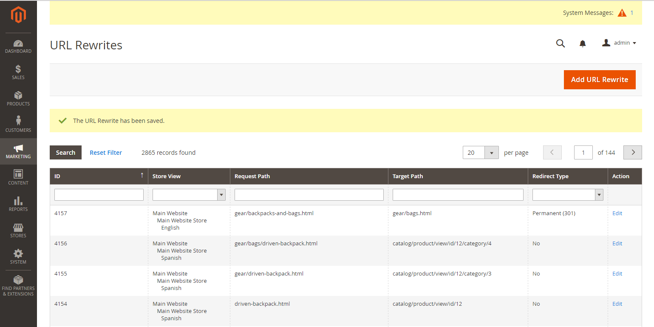Sort by Store View column header
Image resolution: width=654 pixels, height=327 pixels.
(189, 176)
